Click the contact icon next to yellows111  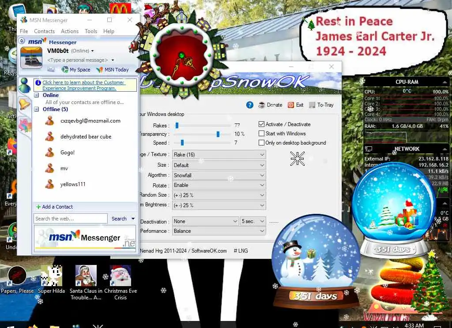point(49,184)
